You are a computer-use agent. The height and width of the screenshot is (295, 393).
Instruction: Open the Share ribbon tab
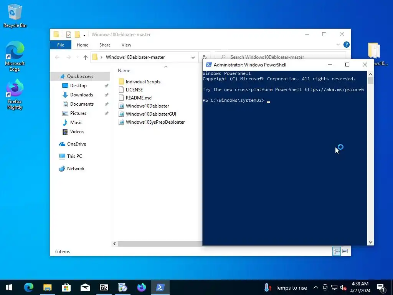point(105,45)
